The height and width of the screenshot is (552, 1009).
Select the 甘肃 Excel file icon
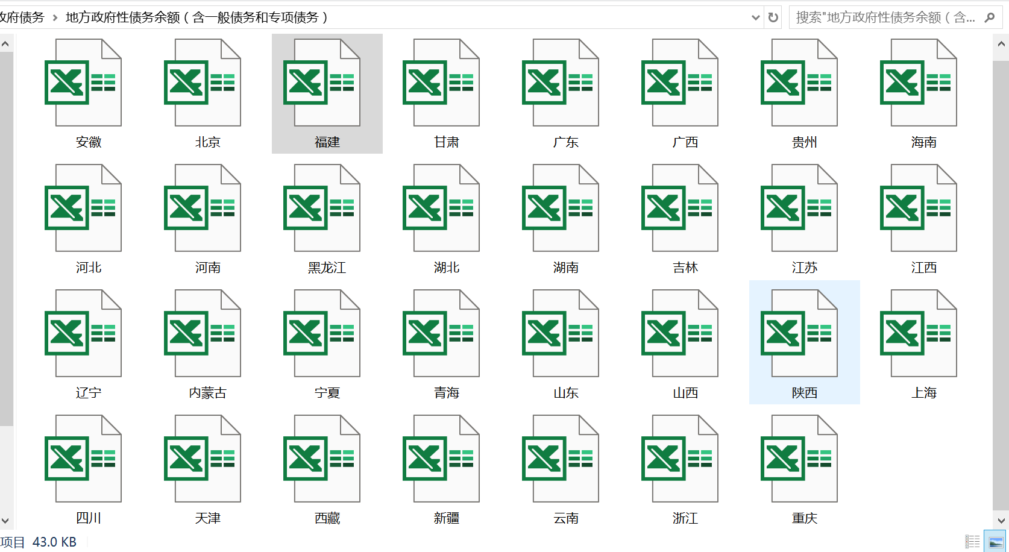pyautogui.click(x=441, y=83)
